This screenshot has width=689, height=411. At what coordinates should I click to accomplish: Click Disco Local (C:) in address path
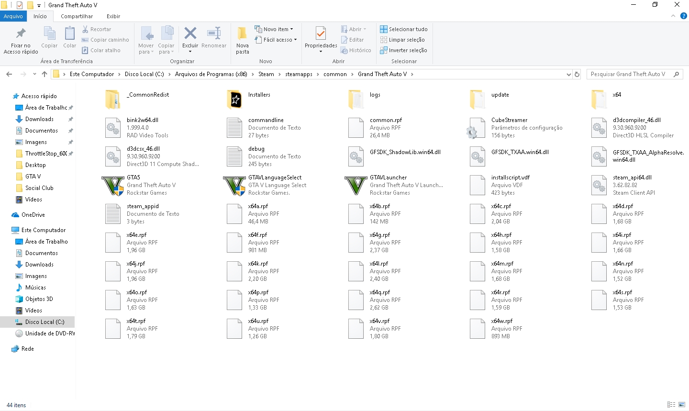point(144,74)
